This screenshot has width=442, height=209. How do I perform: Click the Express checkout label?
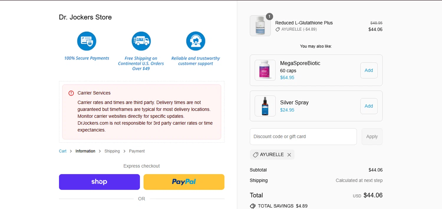point(141,166)
